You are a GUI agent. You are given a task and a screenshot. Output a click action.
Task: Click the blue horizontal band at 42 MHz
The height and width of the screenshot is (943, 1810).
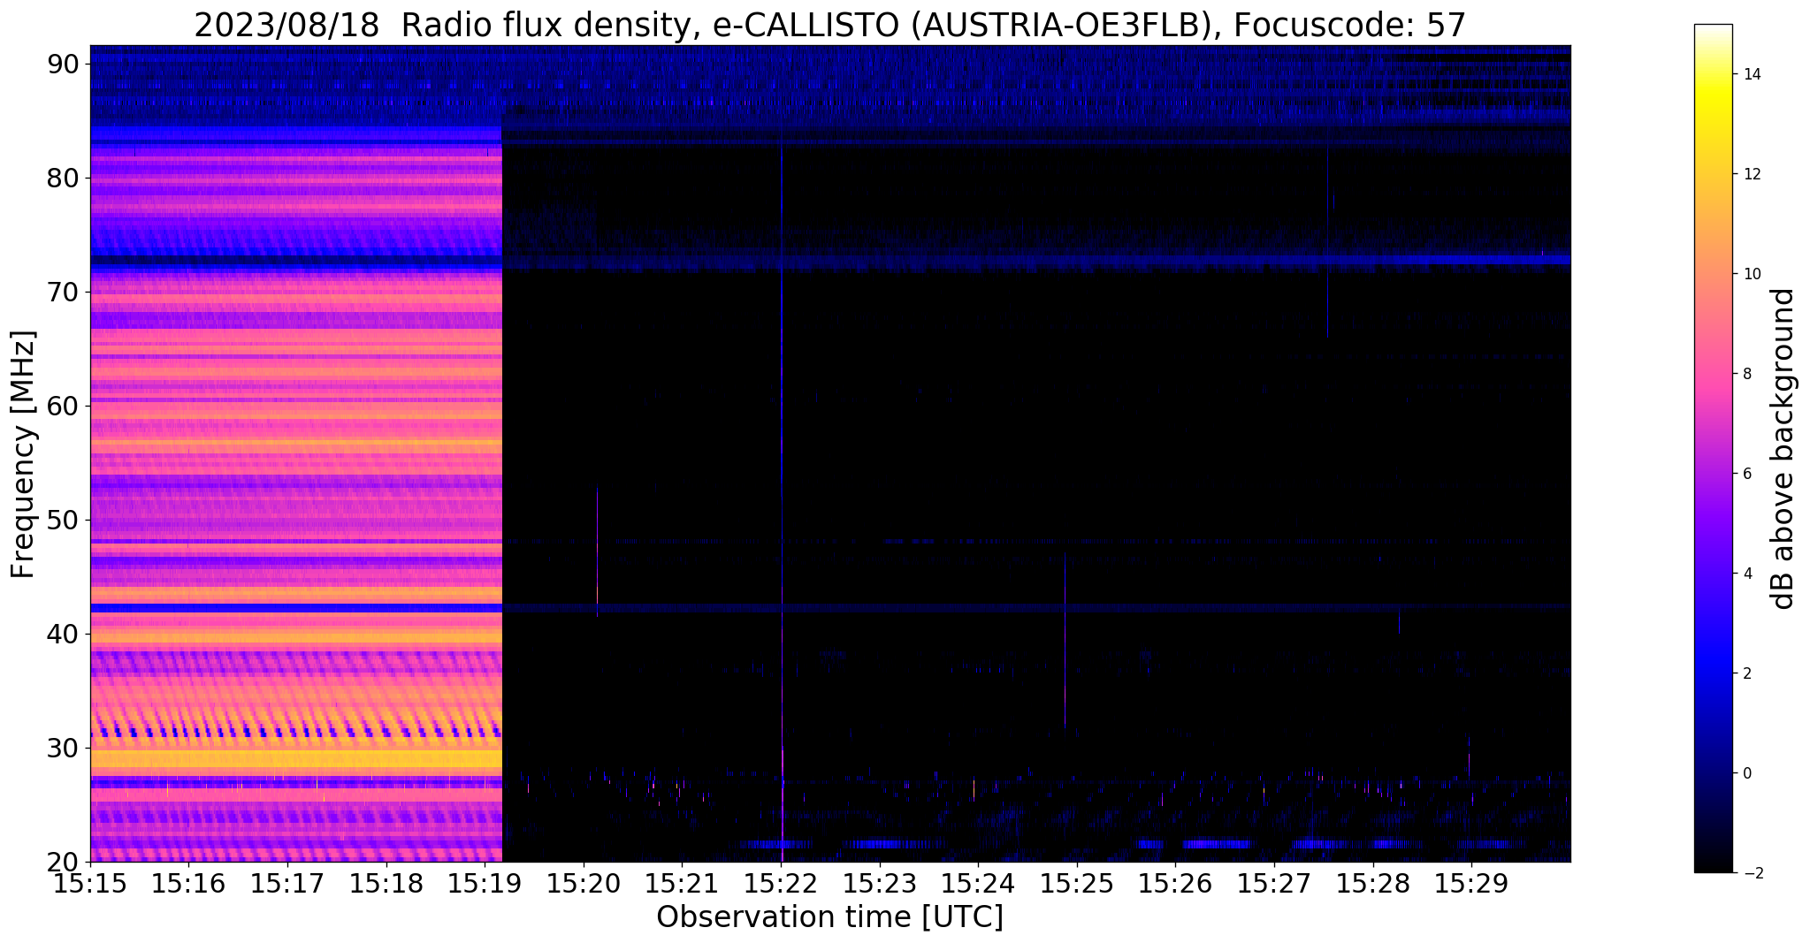pos(830,608)
